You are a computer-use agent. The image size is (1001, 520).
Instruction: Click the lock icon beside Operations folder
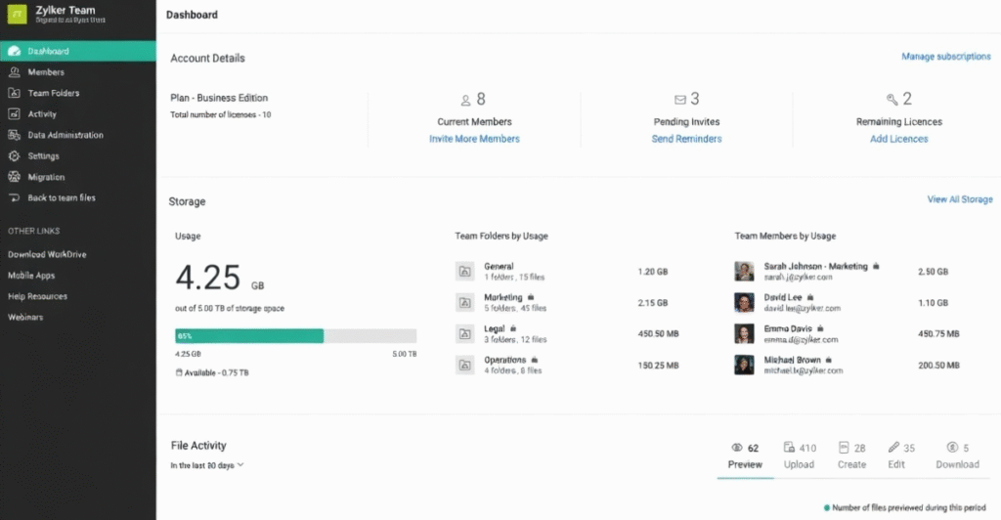point(535,360)
